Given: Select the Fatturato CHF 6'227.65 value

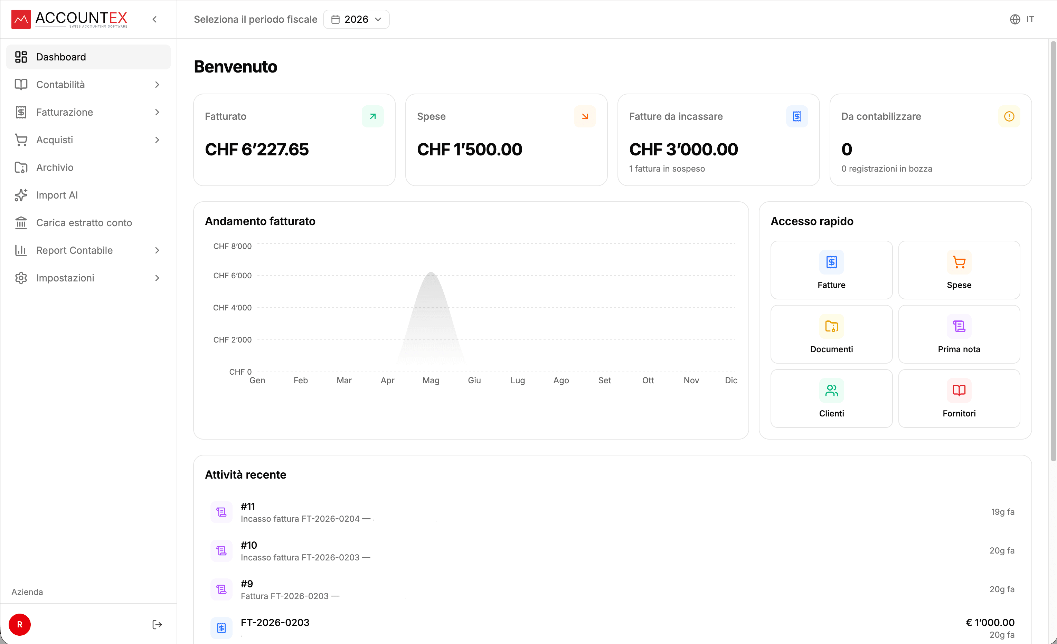Looking at the screenshot, I should (256, 149).
